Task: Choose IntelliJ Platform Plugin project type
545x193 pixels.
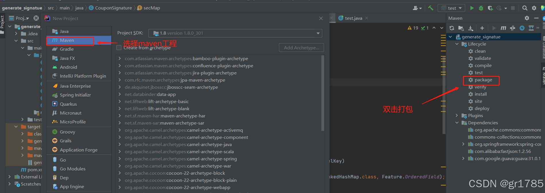Action: (79, 76)
